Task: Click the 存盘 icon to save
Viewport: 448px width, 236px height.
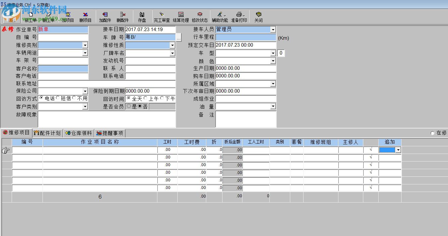Action: (142, 16)
